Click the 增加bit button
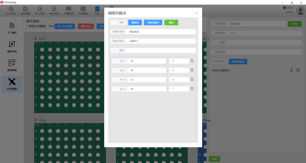The height and width of the screenshot is (163, 306). (135, 23)
